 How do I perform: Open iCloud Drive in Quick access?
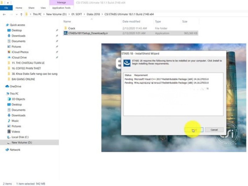click(19, 57)
